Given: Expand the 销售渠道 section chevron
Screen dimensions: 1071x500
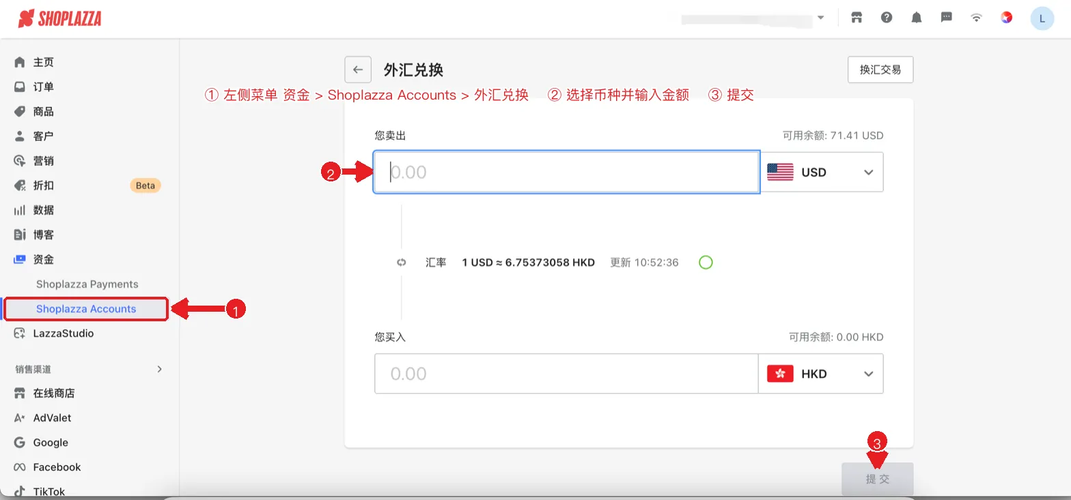Looking at the screenshot, I should tap(160, 369).
